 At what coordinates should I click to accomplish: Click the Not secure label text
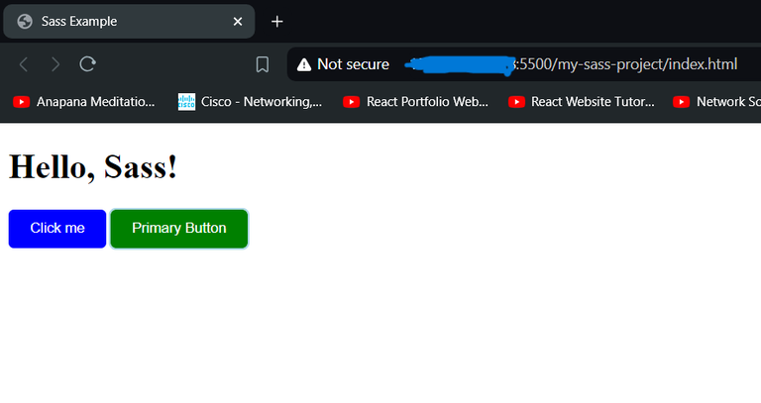[353, 64]
